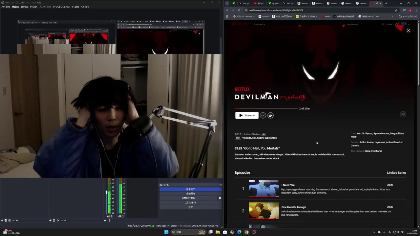
Task: Open OBS 'シーンコレクション(S)' menu
Action: 61,7
